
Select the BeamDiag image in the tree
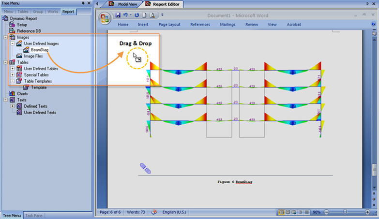[x=39, y=50]
